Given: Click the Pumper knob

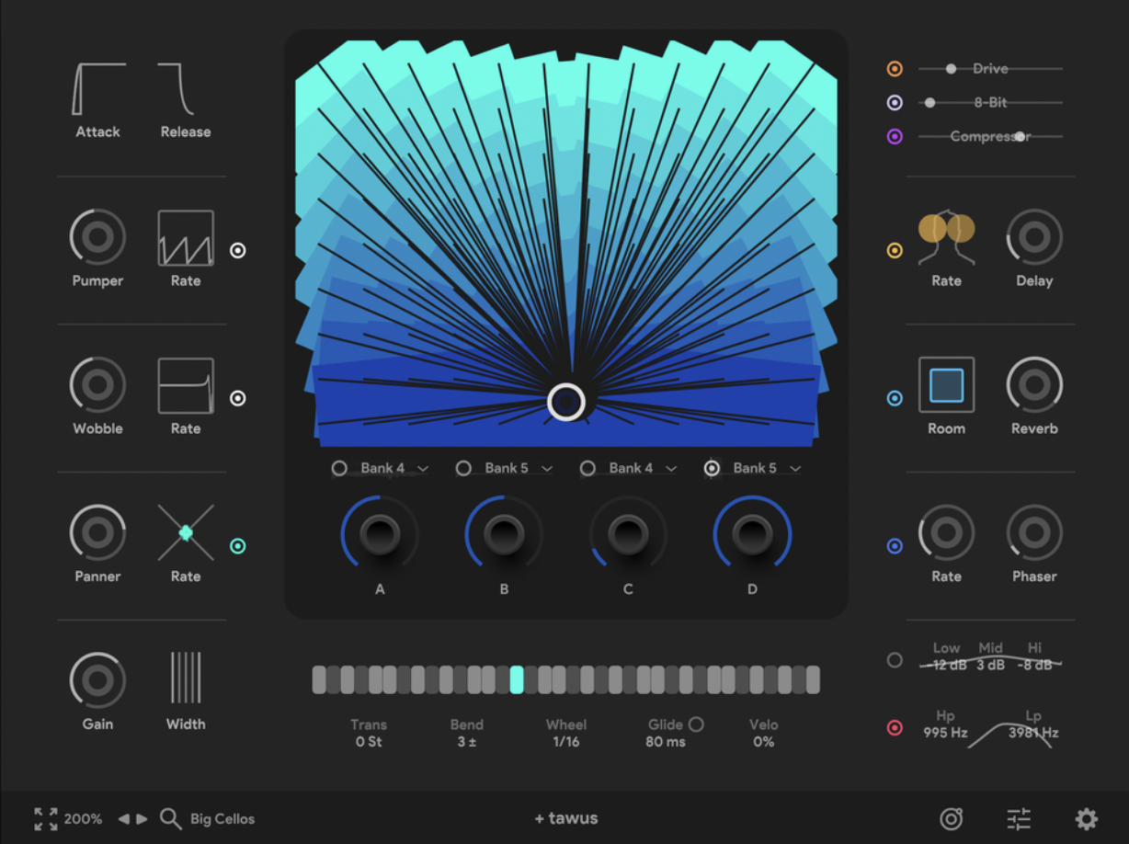Looking at the screenshot, I should click(x=97, y=237).
